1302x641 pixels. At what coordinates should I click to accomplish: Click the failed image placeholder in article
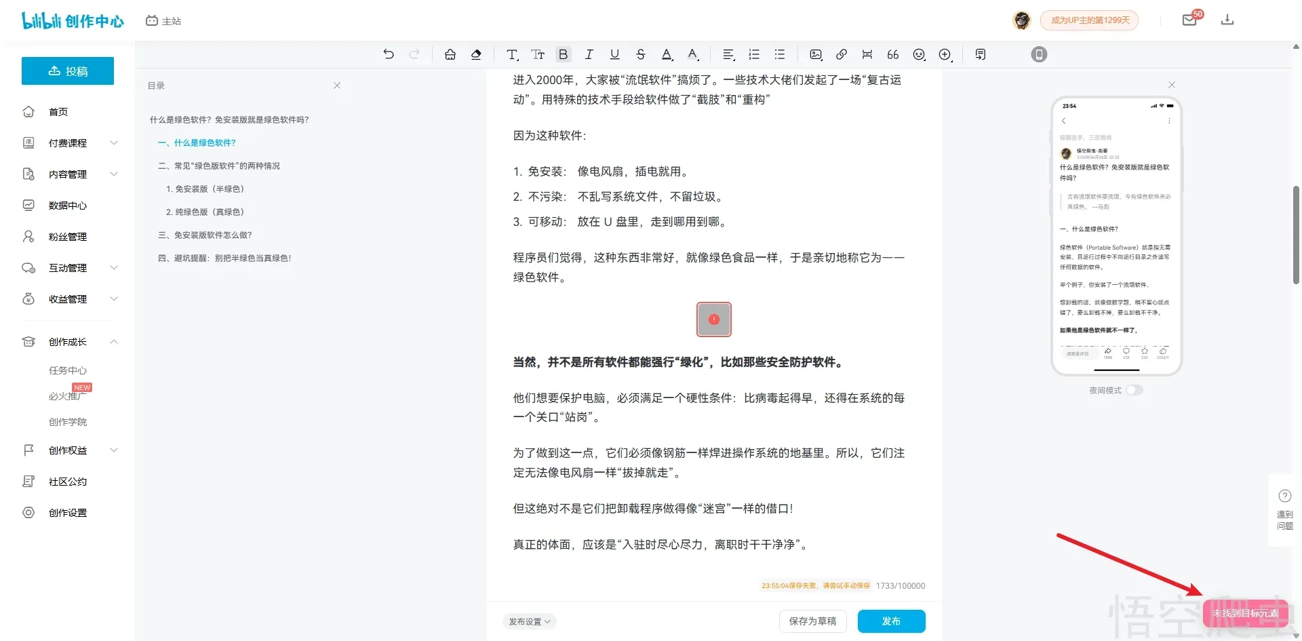click(713, 319)
